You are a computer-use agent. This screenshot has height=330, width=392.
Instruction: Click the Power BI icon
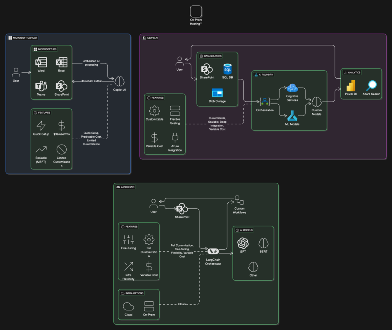pyautogui.click(x=351, y=86)
